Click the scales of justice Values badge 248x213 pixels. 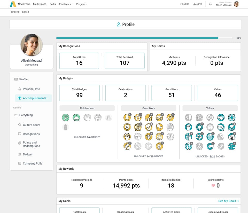click(x=232, y=146)
